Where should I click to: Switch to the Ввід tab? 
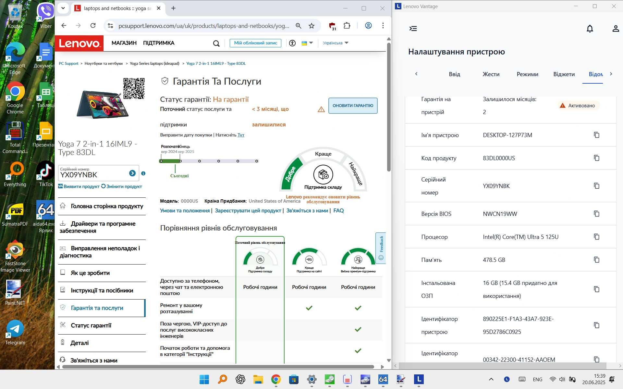pos(454,74)
